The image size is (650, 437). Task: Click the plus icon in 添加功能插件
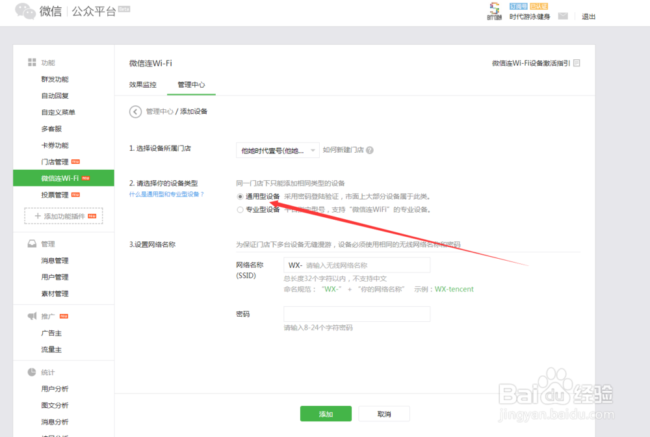pyautogui.click(x=38, y=216)
